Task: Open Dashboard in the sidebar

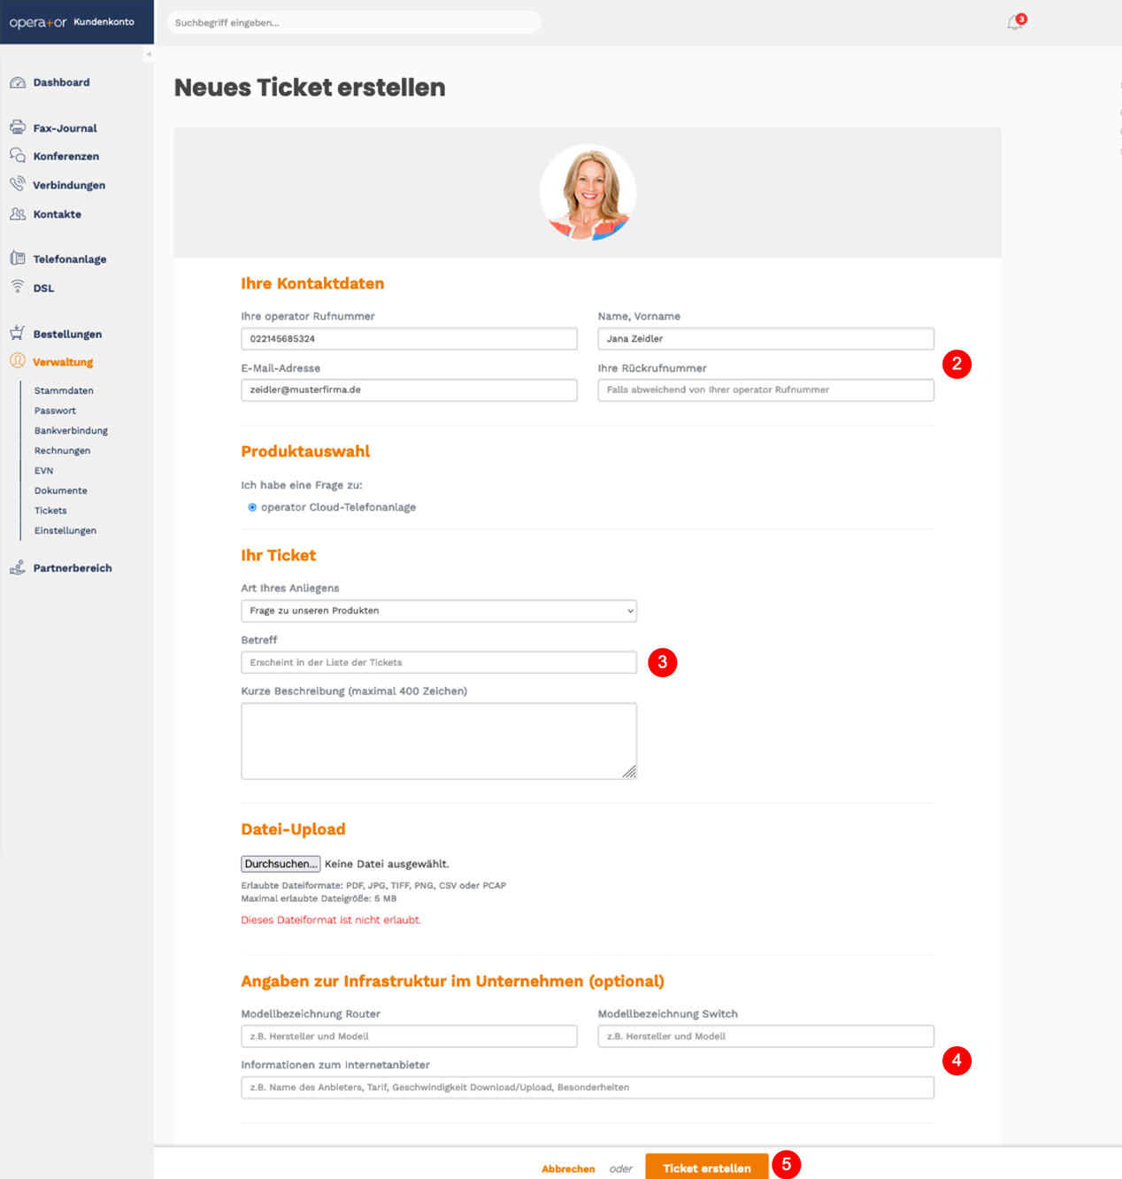Action: [x=61, y=82]
